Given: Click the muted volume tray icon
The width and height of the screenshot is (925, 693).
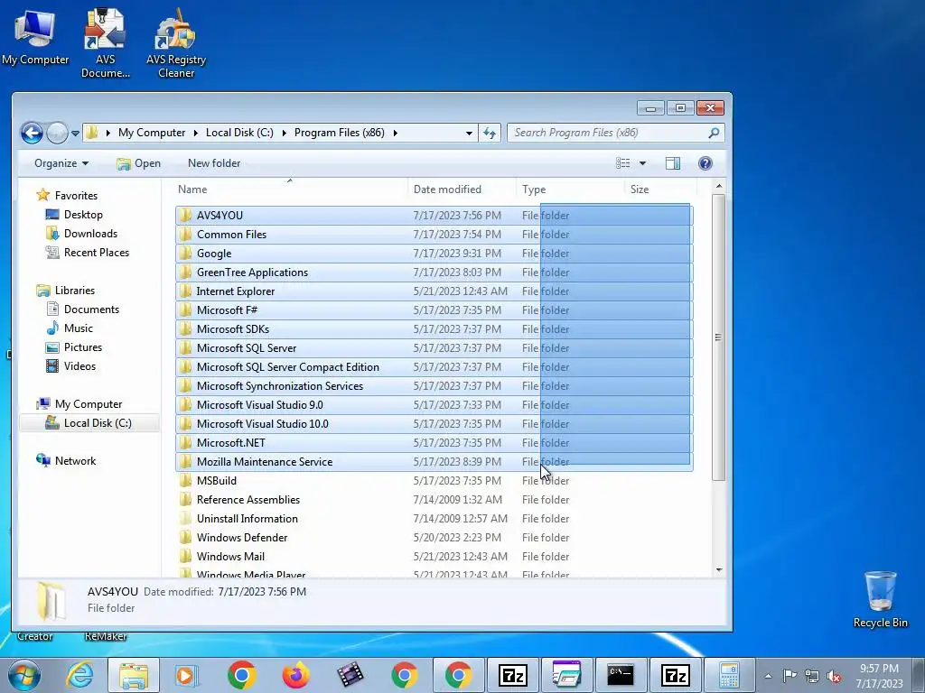Looking at the screenshot, I should [x=834, y=676].
